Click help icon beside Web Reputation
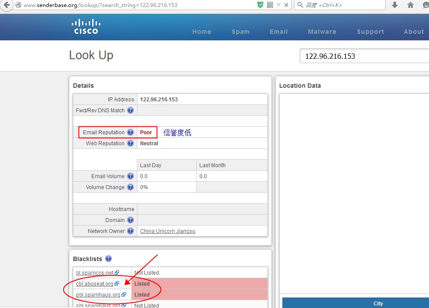 pos(130,143)
